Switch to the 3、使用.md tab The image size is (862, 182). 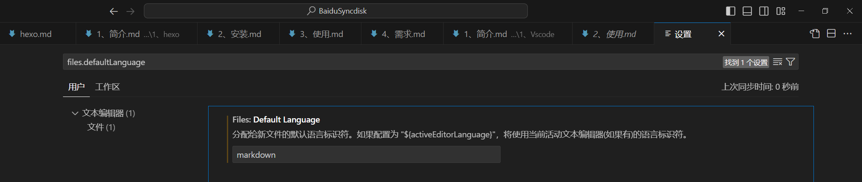(x=320, y=34)
